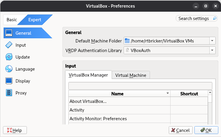Screen dimensions: 221x137
Task: Select the About VirtualBox... row
Action: click(138, 101)
